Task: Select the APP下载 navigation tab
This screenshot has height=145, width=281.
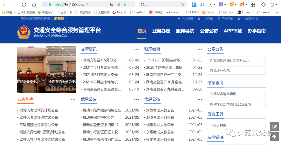Action: click(x=233, y=31)
